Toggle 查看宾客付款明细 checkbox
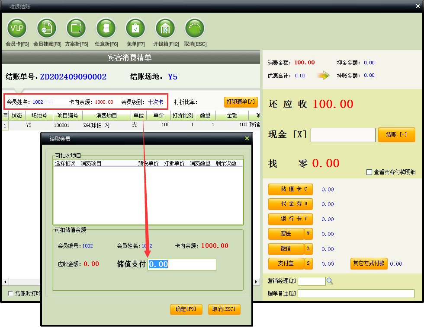The width and height of the screenshot is (424, 327). tap(369, 172)
